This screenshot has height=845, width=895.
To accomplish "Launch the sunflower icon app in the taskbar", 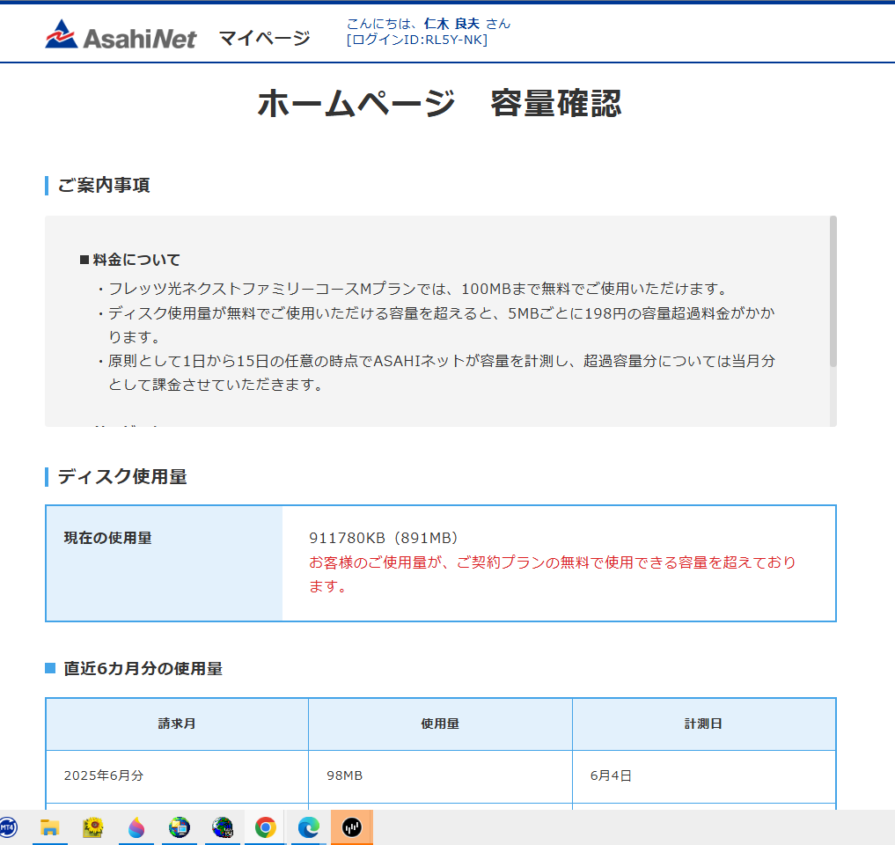I will click(92, 827).
